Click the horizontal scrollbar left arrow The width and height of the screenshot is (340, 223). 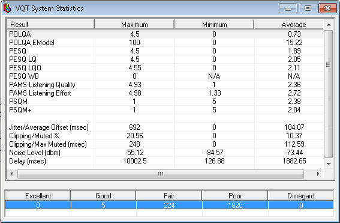click(11, 174)
